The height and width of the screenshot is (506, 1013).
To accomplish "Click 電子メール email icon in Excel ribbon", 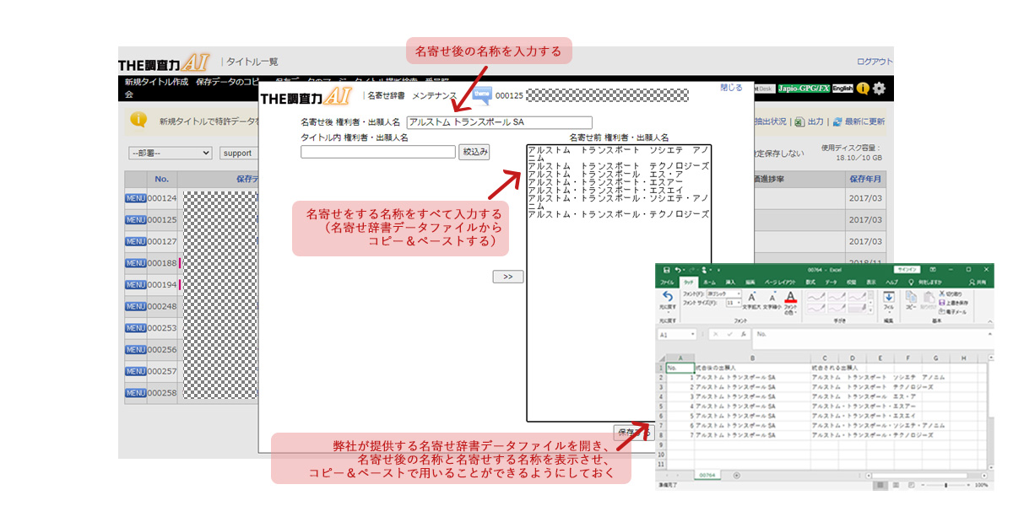I will pyautogui.click(x=941, y=312).
